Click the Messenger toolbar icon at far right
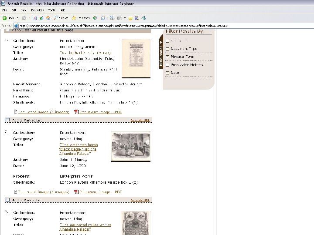 pos(144,18)
